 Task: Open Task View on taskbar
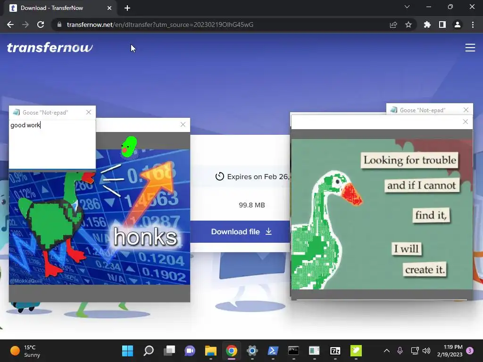169,351
